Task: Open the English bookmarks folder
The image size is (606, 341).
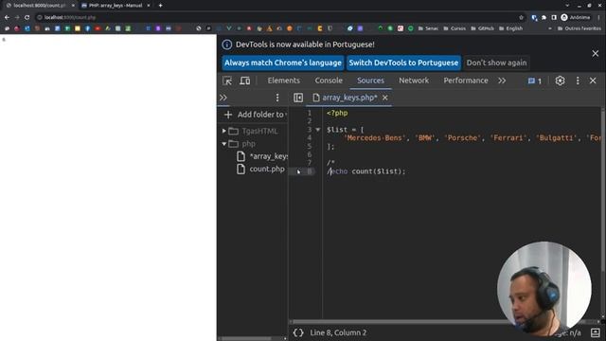Action: pyautogui.click(x=510, y=28)
